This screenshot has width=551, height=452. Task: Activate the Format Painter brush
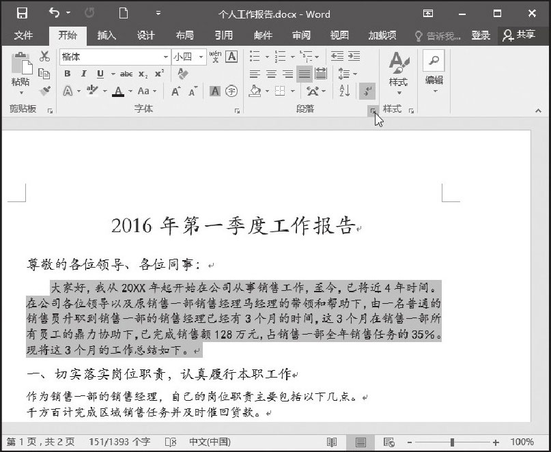pyautogui.click(x=44, y=91)
